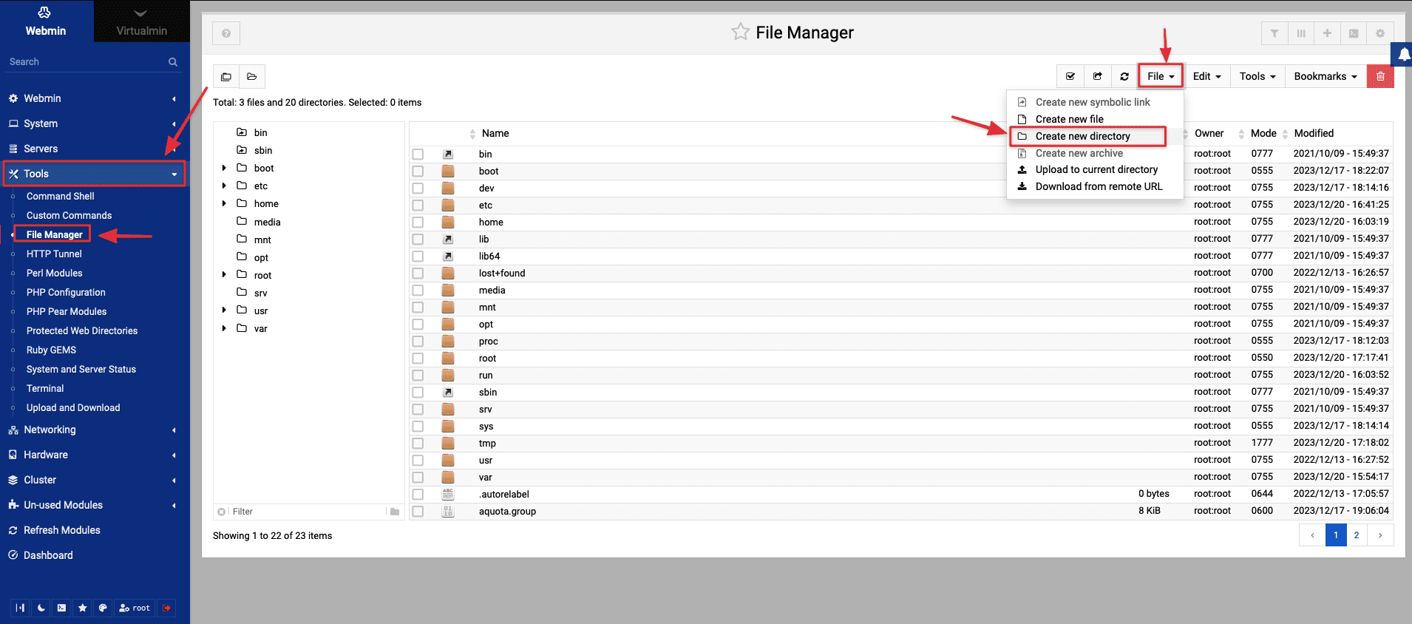Sort the file list by Modified column
1412x624 pixels.
tap(1314, 133)
